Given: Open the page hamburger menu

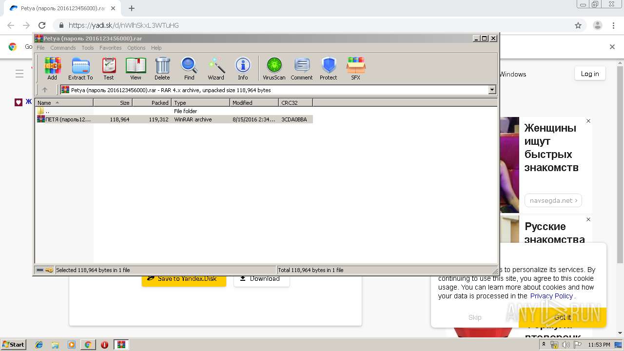Looking at the screenshot, I should pos(19,74).
